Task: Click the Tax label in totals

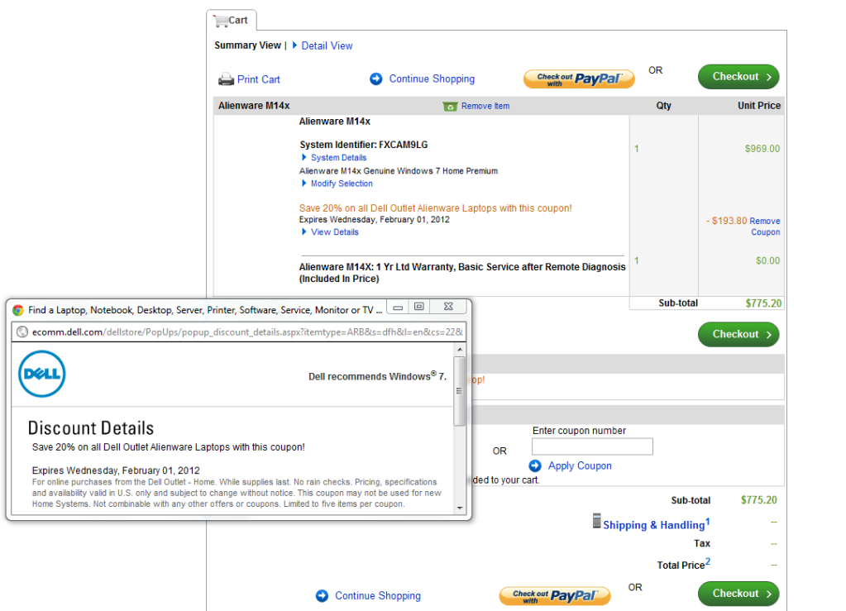Action: (x=702, y=543)
